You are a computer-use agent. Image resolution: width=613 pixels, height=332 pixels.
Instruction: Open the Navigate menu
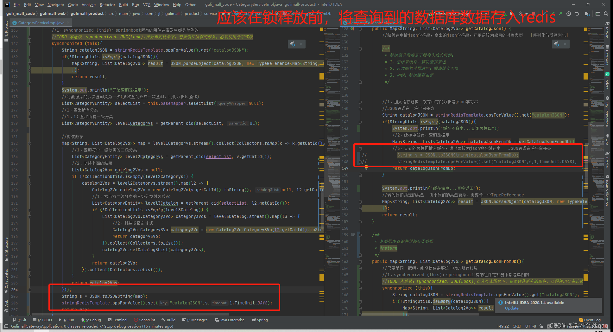(x=55, y=4)
